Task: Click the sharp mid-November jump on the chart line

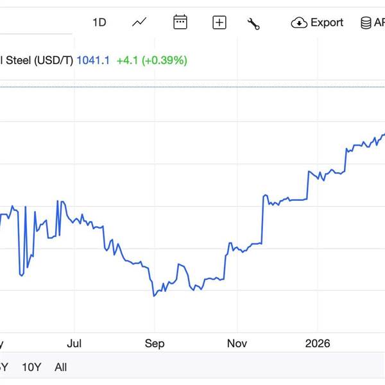Action: coord(264,218)
